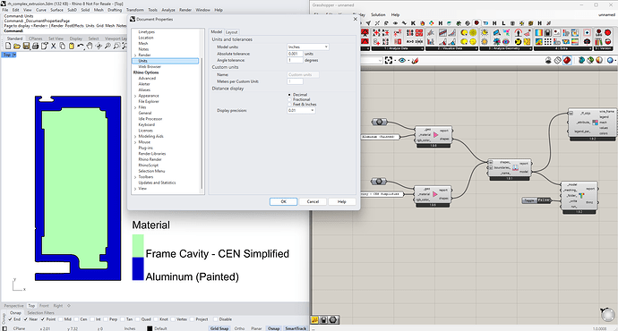Toggle the Near osnap checkbox

click(26, 319)
